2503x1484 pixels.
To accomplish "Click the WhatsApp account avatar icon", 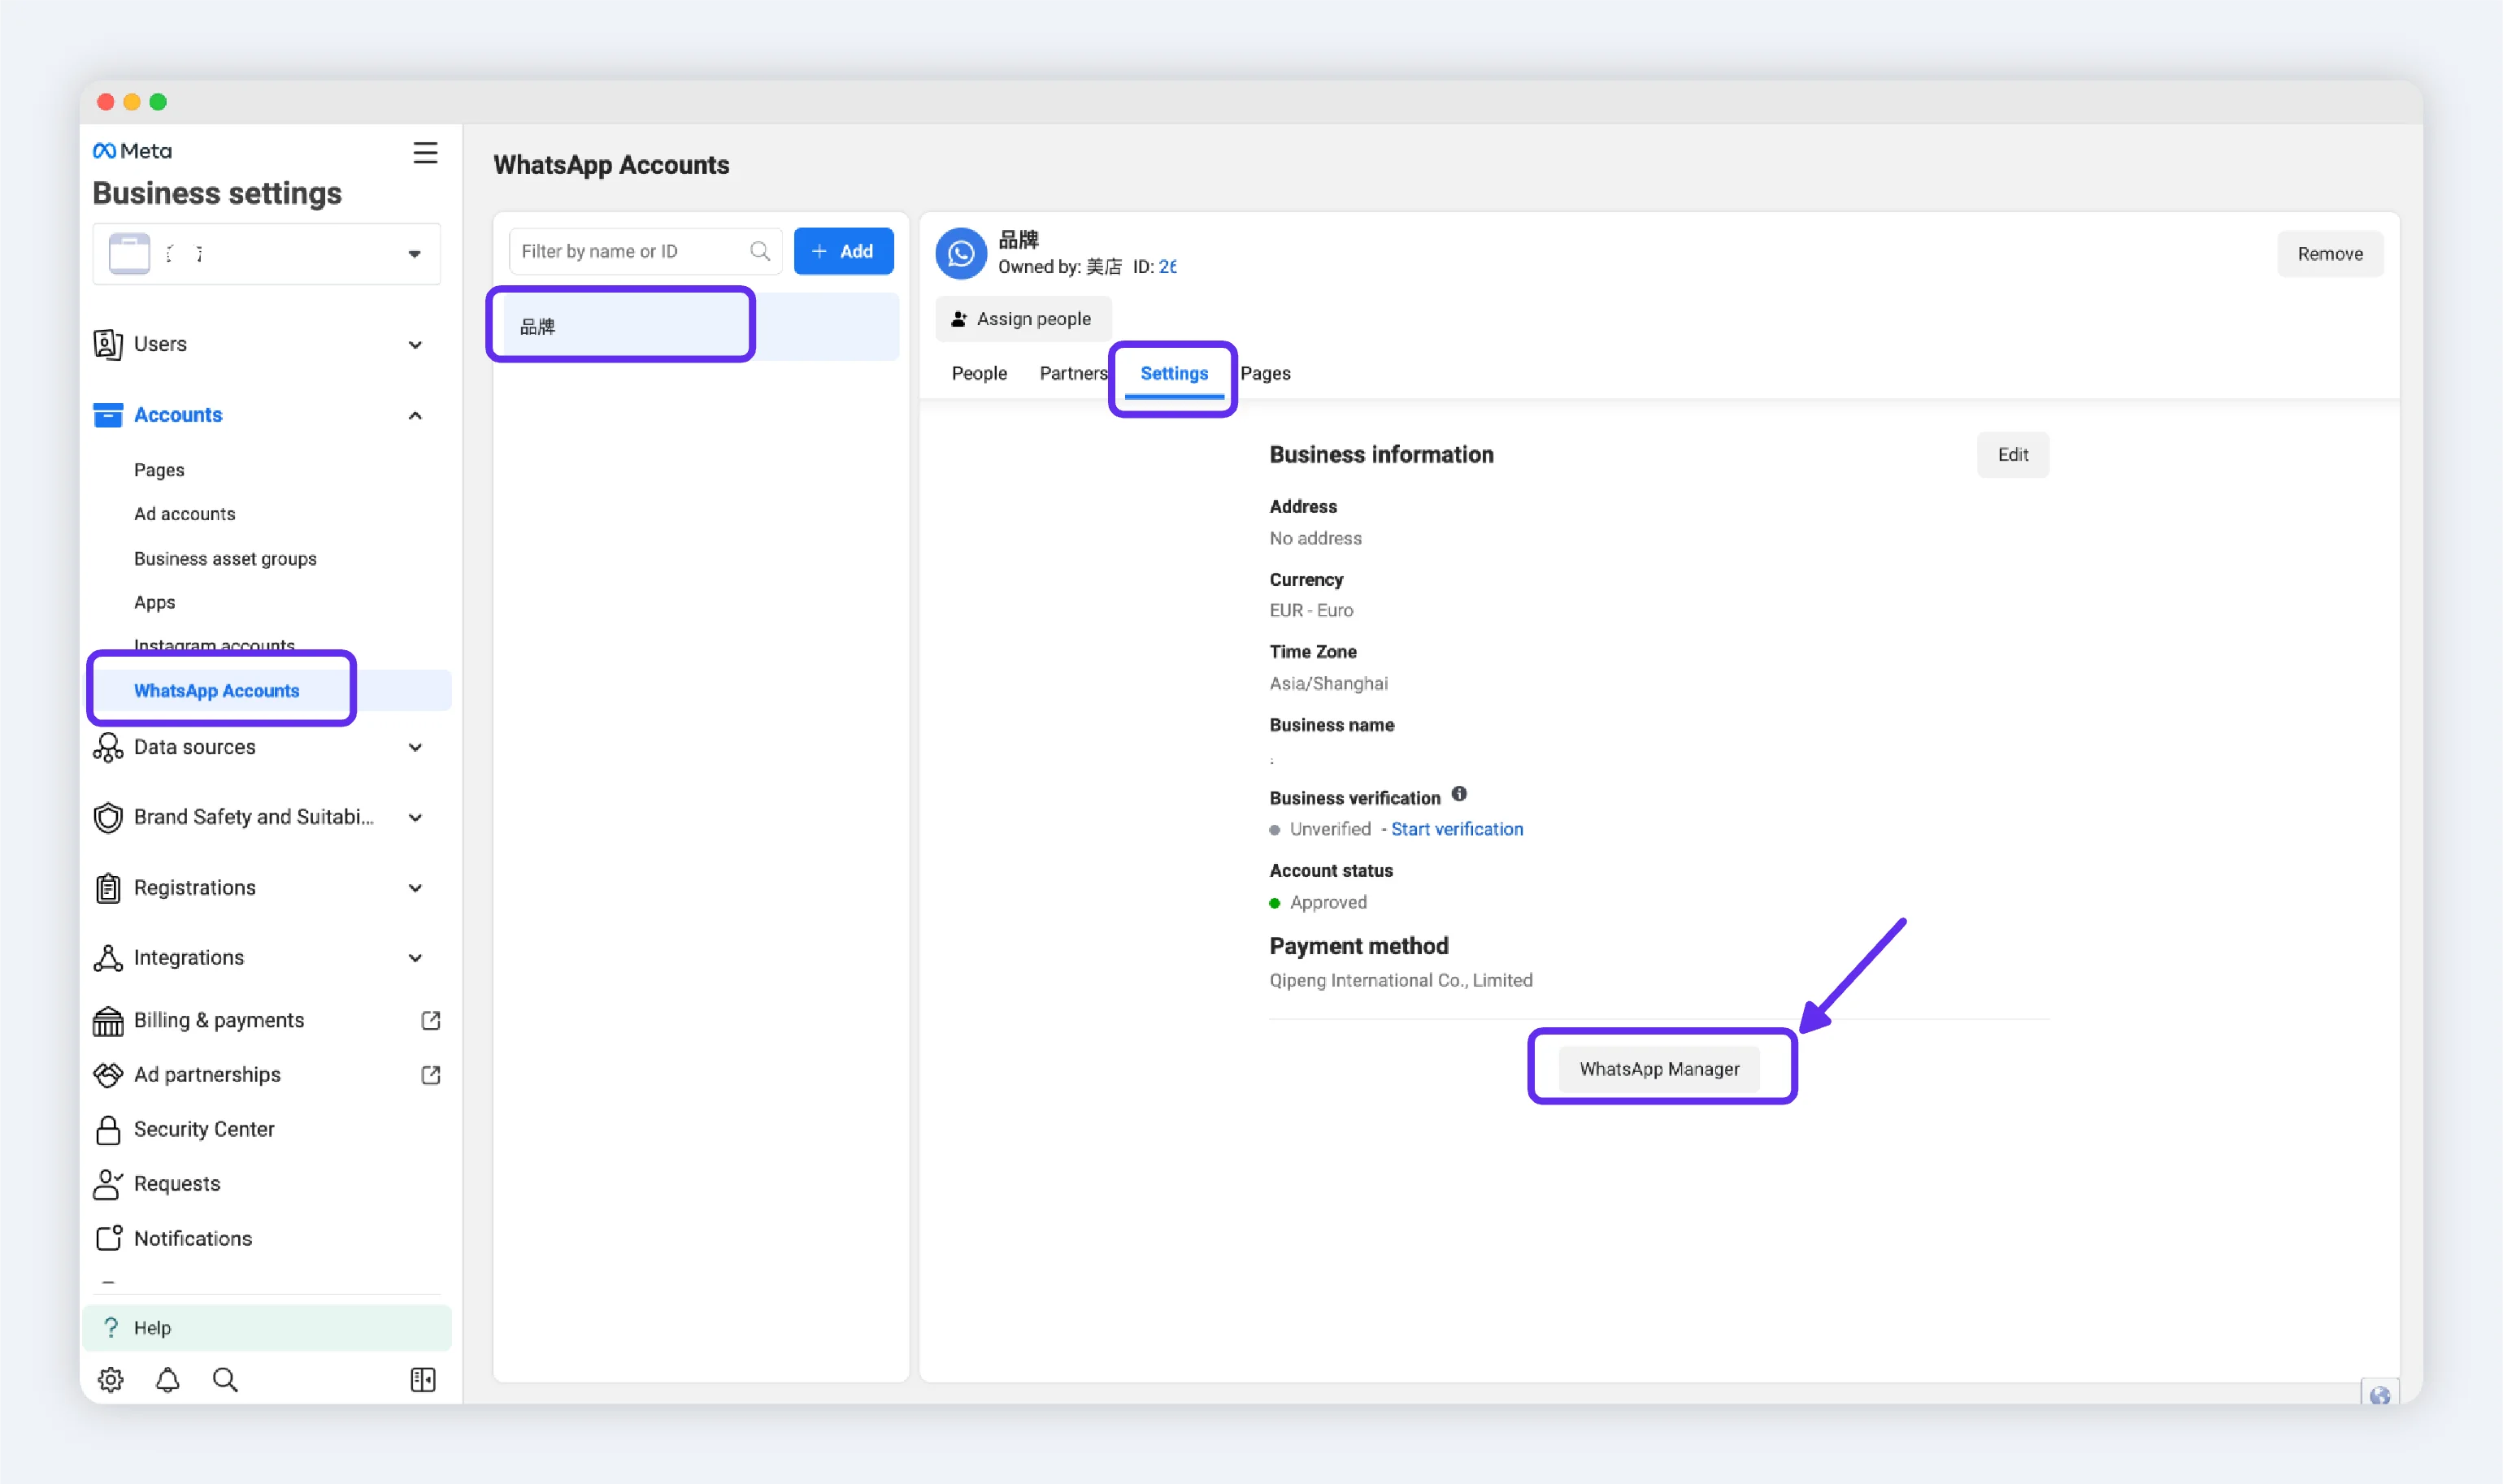I will coord(961,253).
